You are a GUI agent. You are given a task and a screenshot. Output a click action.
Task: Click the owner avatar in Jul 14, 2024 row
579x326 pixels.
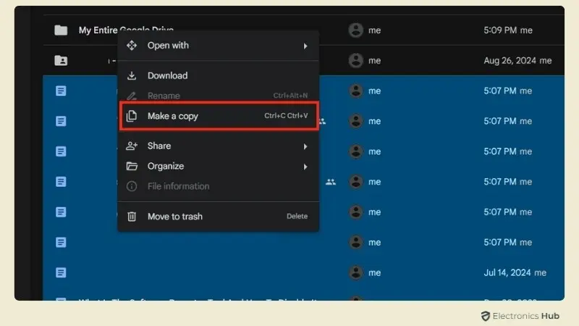(x=356, y=273)
